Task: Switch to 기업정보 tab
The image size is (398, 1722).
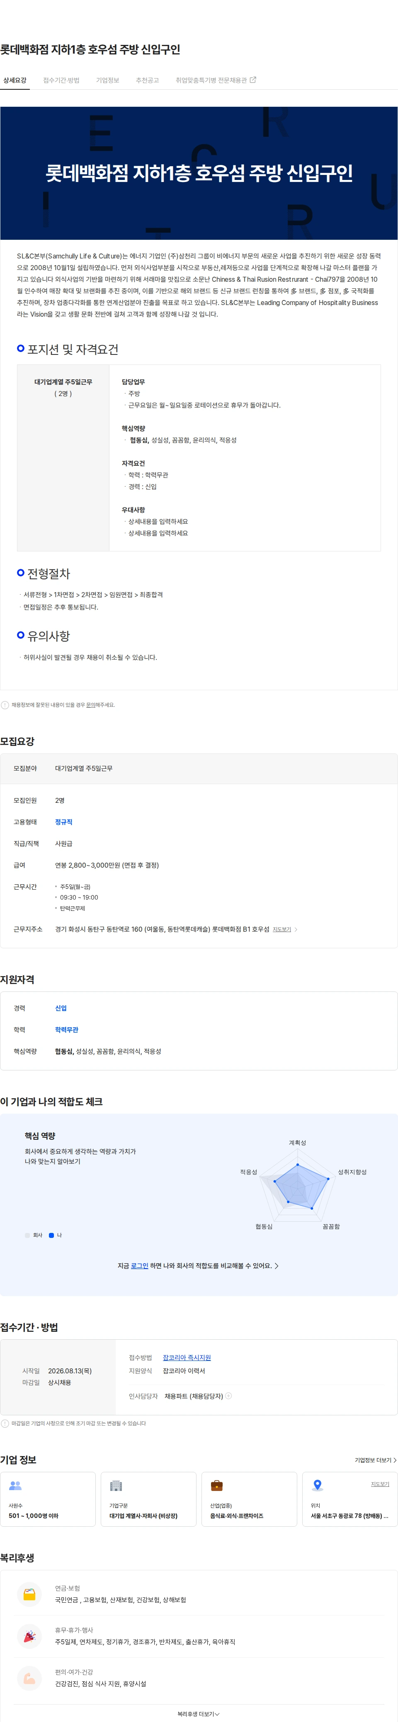Action: (x=107, y=80)
